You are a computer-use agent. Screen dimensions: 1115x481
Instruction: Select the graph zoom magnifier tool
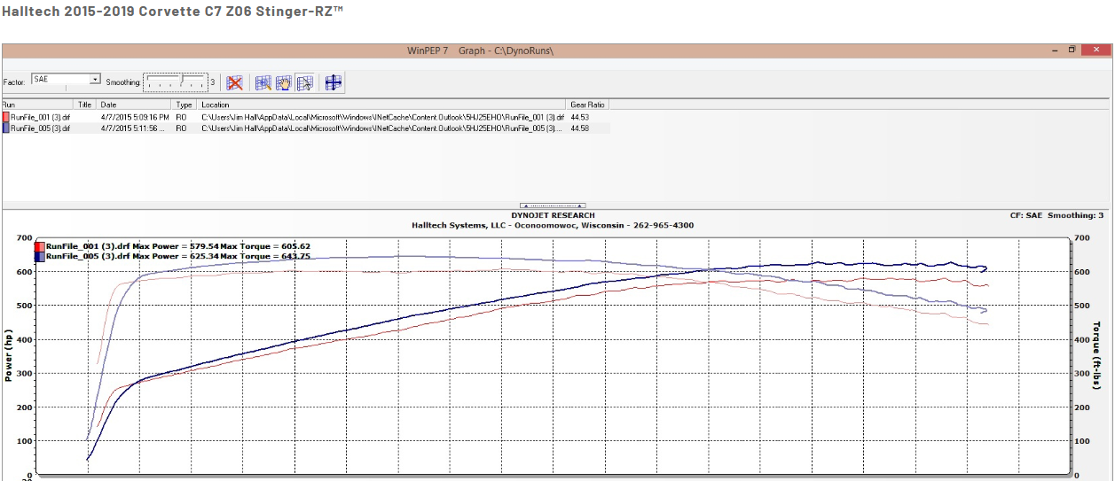pyautogui.click(x=263, y=82)
